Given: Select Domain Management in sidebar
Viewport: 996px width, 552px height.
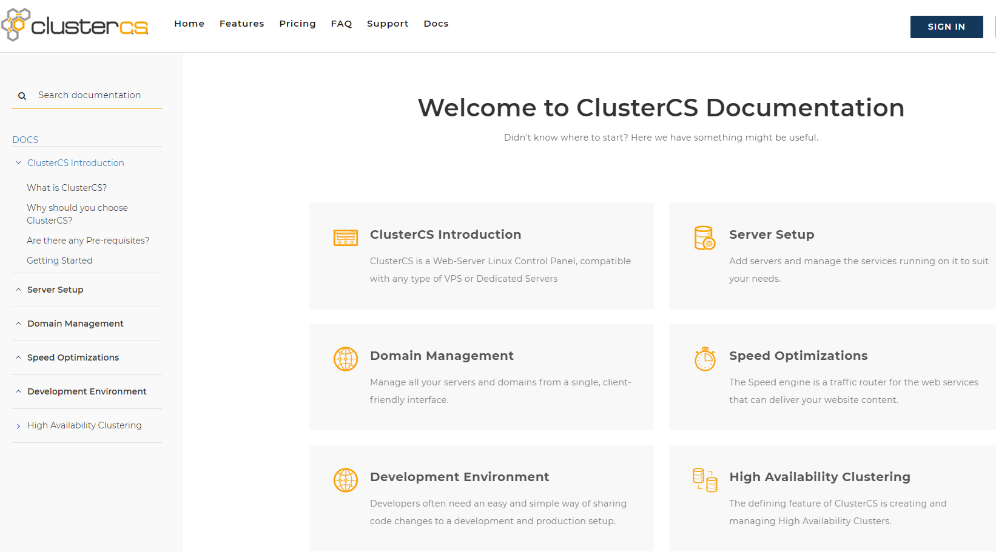Looking at the screenshot, I should pos(75,324).
